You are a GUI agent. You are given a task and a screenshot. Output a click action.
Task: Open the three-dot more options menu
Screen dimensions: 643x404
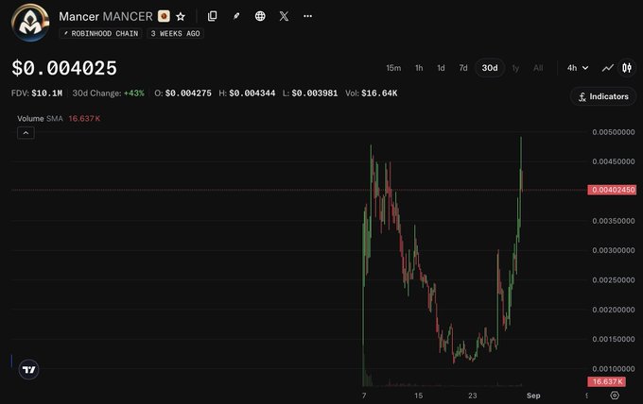[307, 16]
